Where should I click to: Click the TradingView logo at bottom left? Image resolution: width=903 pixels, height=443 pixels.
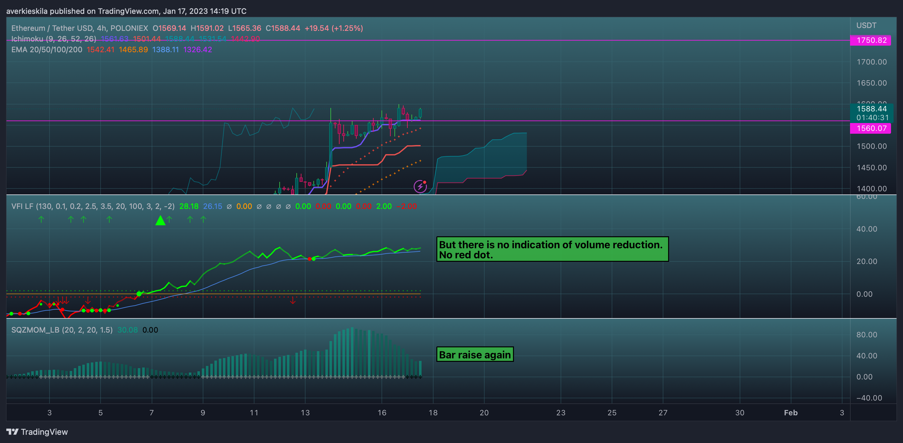(37, 432)
